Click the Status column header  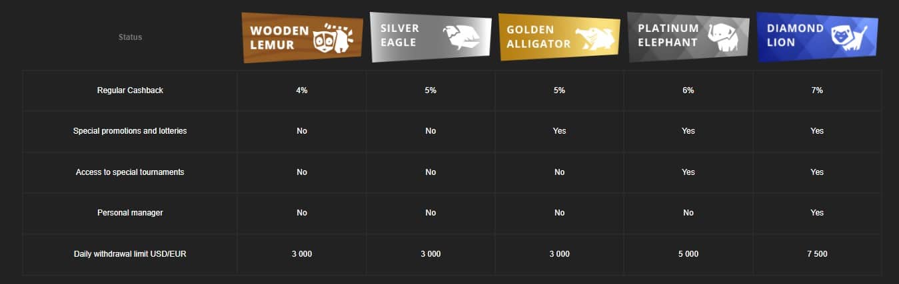(130, 37)
